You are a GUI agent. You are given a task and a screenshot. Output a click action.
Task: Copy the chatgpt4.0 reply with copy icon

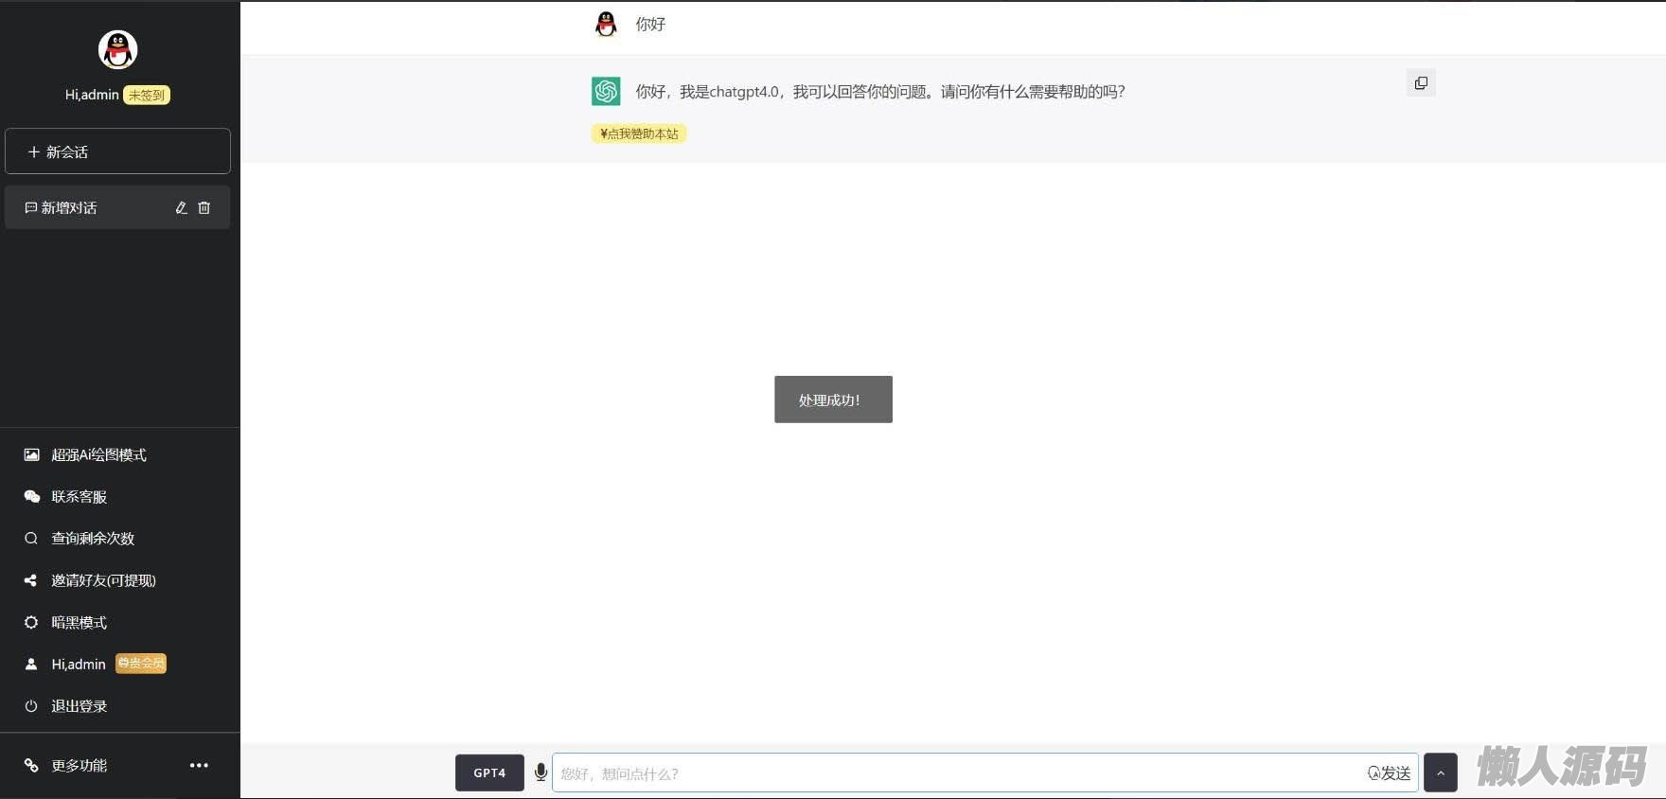click(x=1420, y=83)
